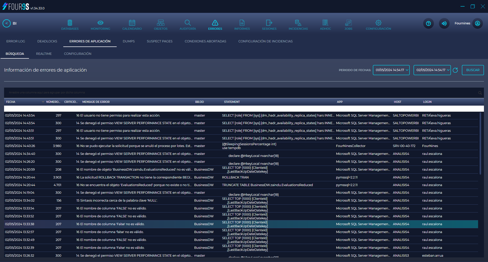Click the BI back arrow button
488x262 pixels.
pos(7,23)
